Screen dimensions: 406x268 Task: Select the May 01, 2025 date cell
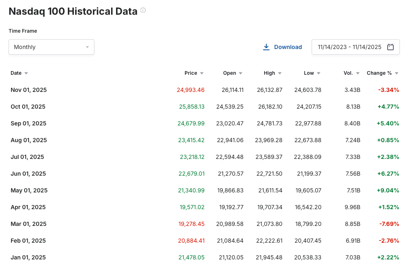[x=29, y=190]
